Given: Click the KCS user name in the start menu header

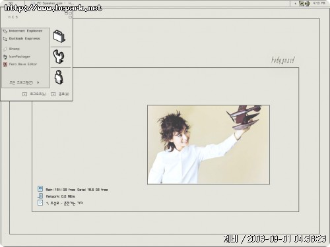Looking at the screenshot, I should tap(13, 17).
